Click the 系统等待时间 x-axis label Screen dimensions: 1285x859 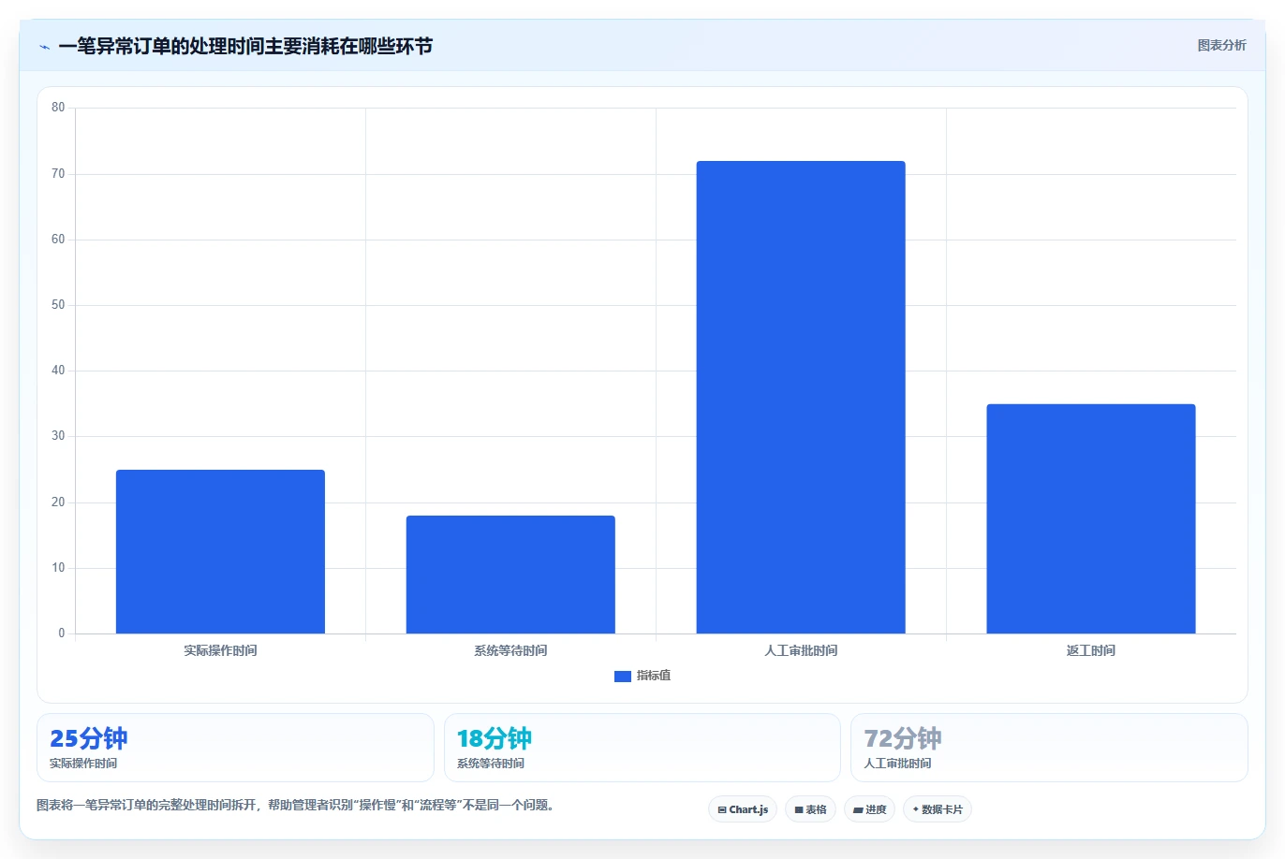click(510, 650)
